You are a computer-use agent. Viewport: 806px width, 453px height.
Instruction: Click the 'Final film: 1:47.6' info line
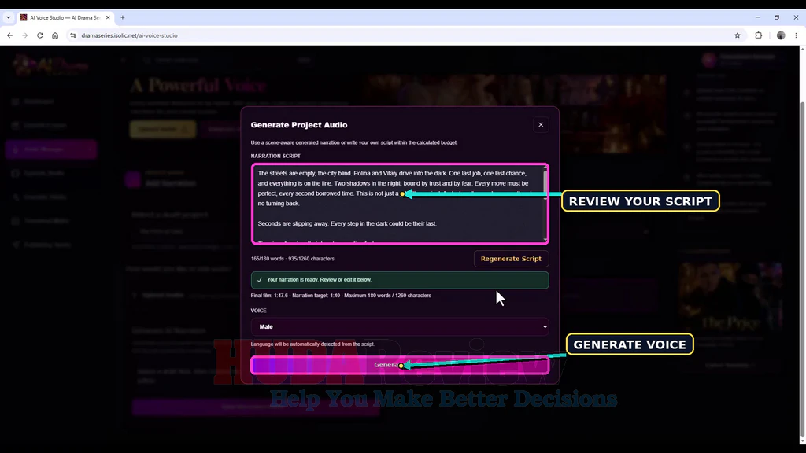[341, 296]
